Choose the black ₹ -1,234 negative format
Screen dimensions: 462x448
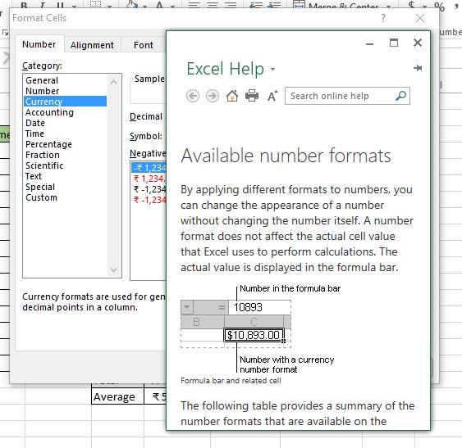[x=149, y=189]
